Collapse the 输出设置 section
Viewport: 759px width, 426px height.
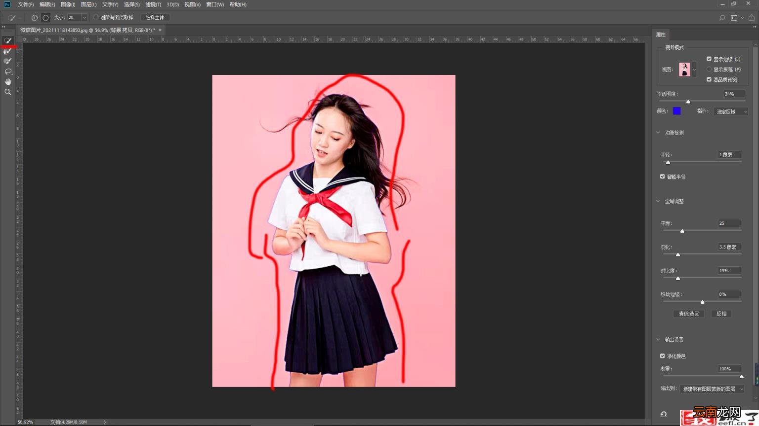pyautogui.click(x=658, y=340)
